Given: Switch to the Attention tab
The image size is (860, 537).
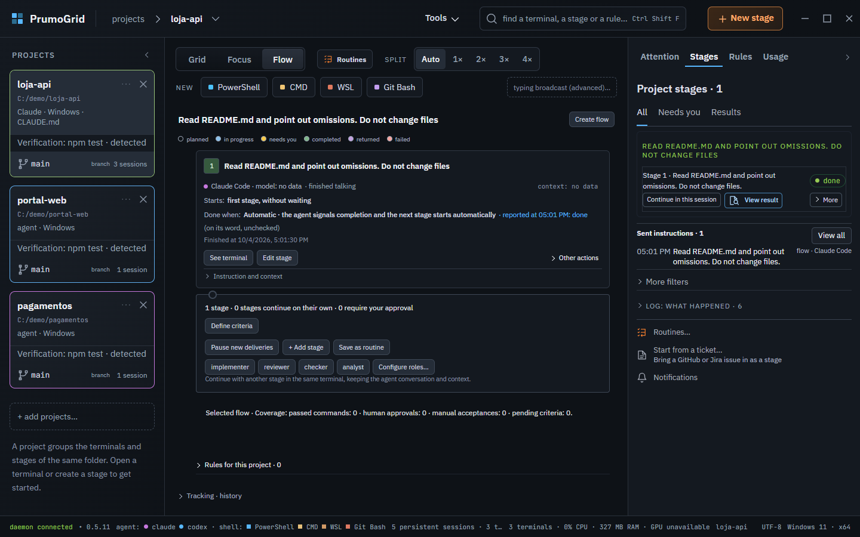Looking at the screenshot, I should [x=660, y=57].
